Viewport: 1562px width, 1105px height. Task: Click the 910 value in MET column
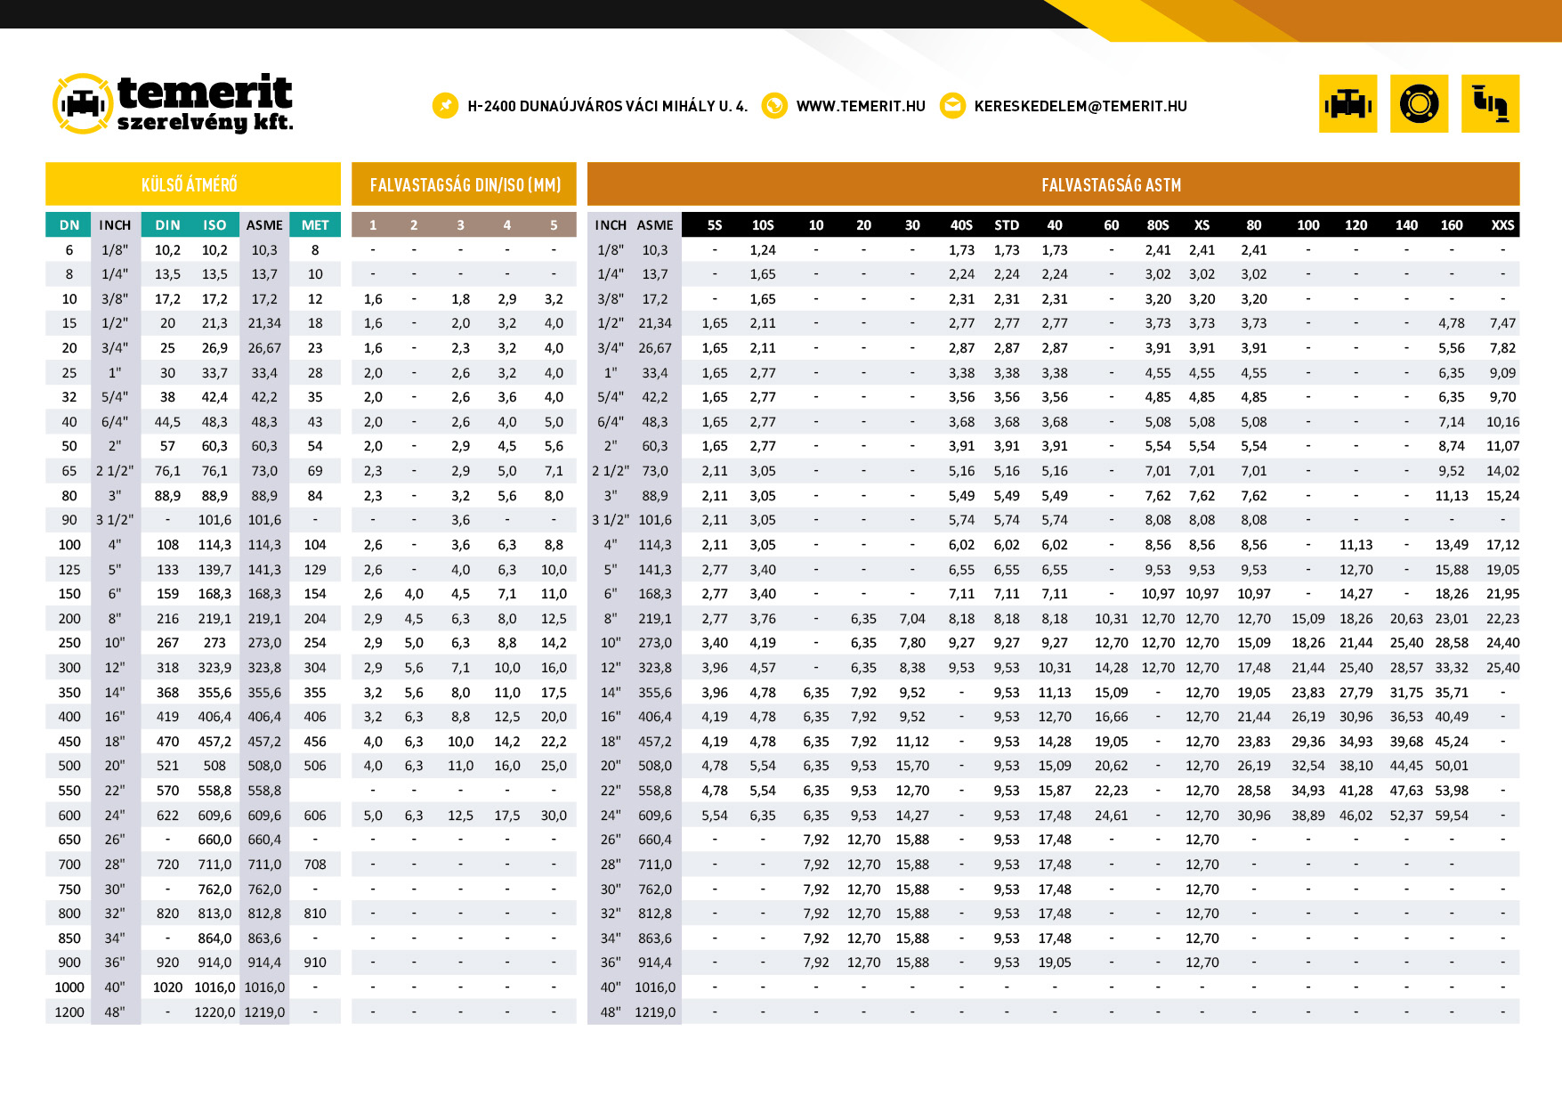point(315,963)
